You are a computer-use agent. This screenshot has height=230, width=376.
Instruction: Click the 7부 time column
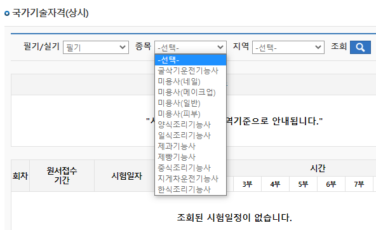pos(359,184)
